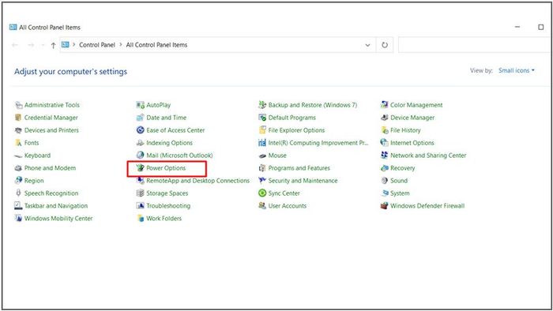Click the Sync Center green icon
This screenshot has height=311, width=553.
pos(262,193)
